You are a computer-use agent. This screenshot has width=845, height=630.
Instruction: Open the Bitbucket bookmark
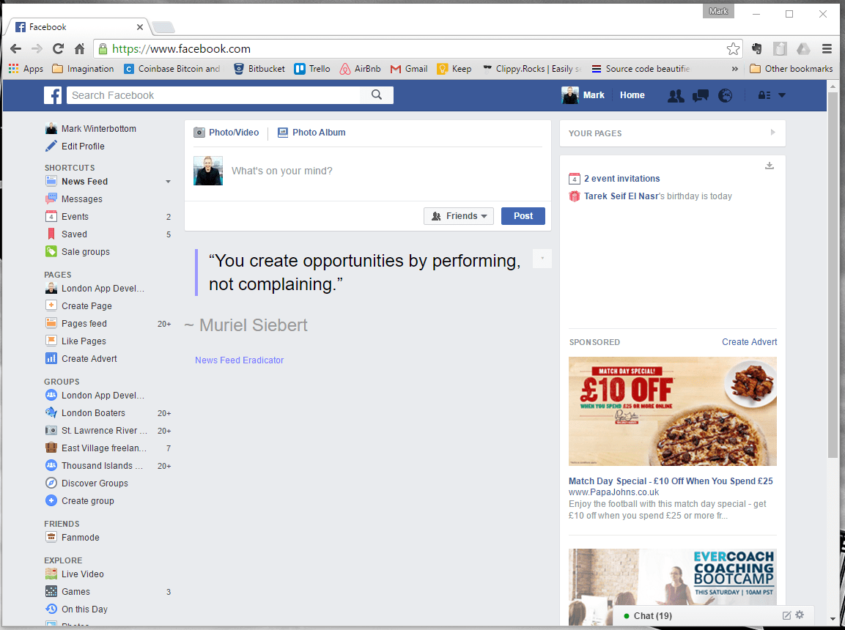[x=259, y=69]
